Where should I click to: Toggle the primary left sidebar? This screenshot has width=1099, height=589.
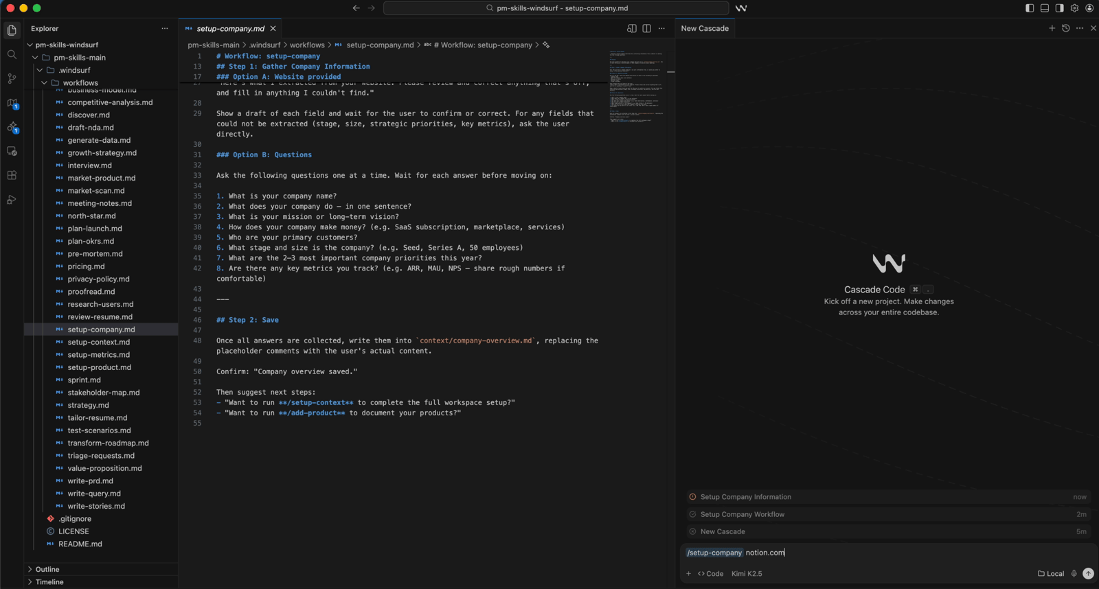click(1030, 8)
